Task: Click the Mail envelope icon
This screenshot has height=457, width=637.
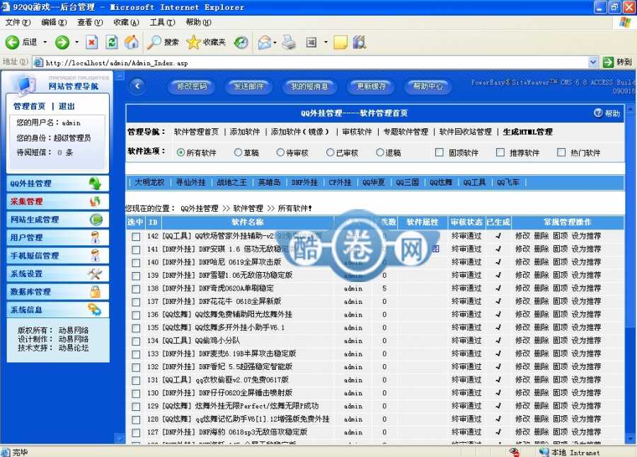Action: coord(265,43)
